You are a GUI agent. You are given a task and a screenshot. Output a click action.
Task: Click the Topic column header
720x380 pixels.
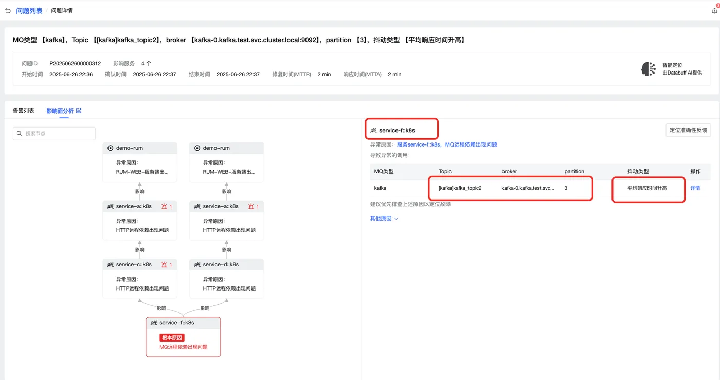coord(445,171)
